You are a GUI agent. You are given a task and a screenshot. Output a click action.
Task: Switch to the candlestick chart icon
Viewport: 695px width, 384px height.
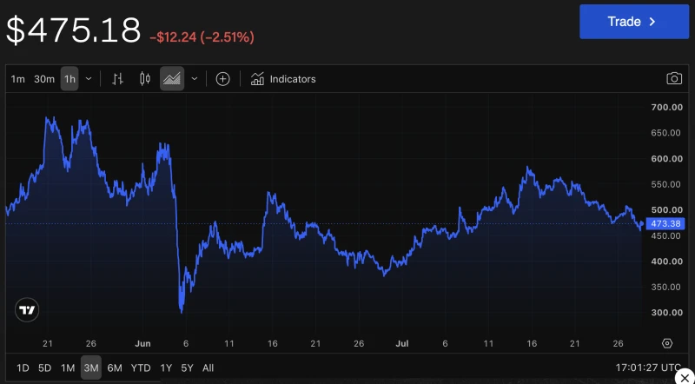(145, 79)
